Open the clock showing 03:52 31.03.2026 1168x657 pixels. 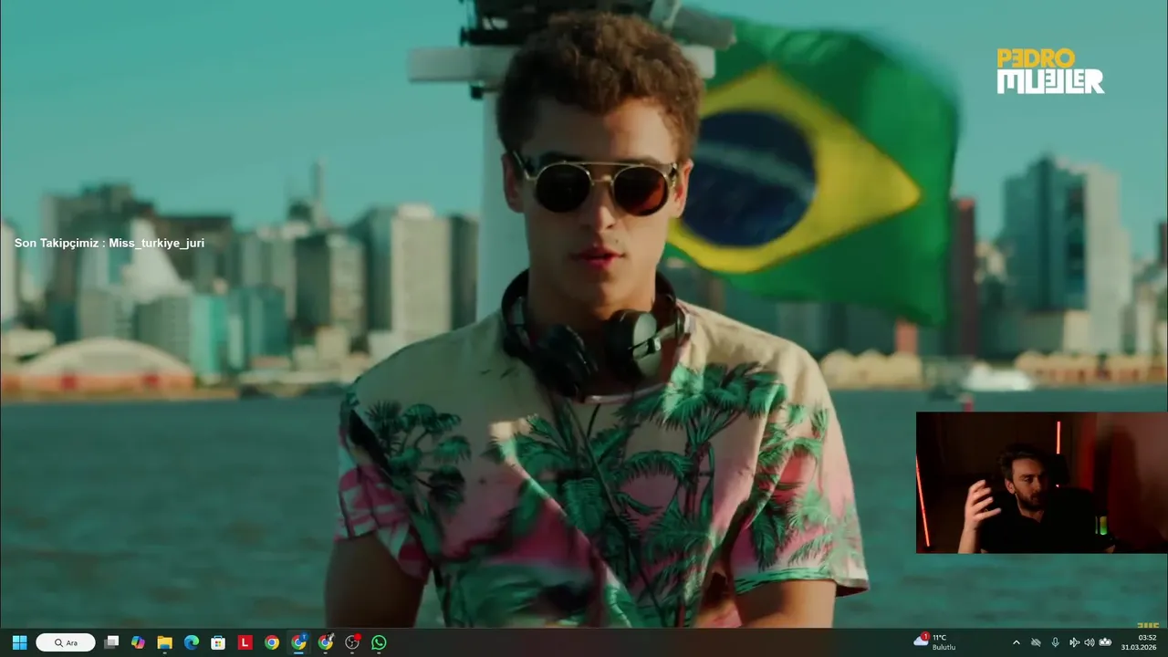pos(1139,642)
